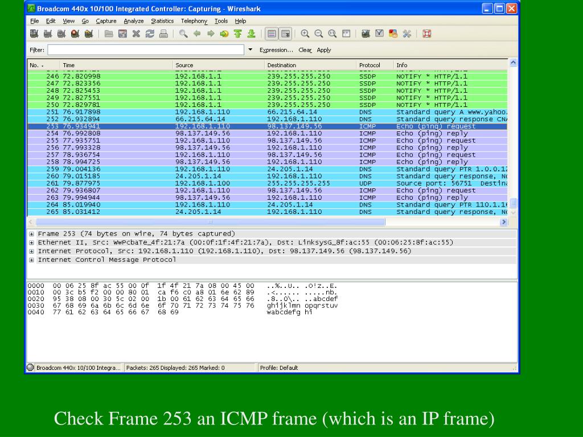Open preferences with tools icon
Viewport: 583px width, 437px height.
(407, 34)
